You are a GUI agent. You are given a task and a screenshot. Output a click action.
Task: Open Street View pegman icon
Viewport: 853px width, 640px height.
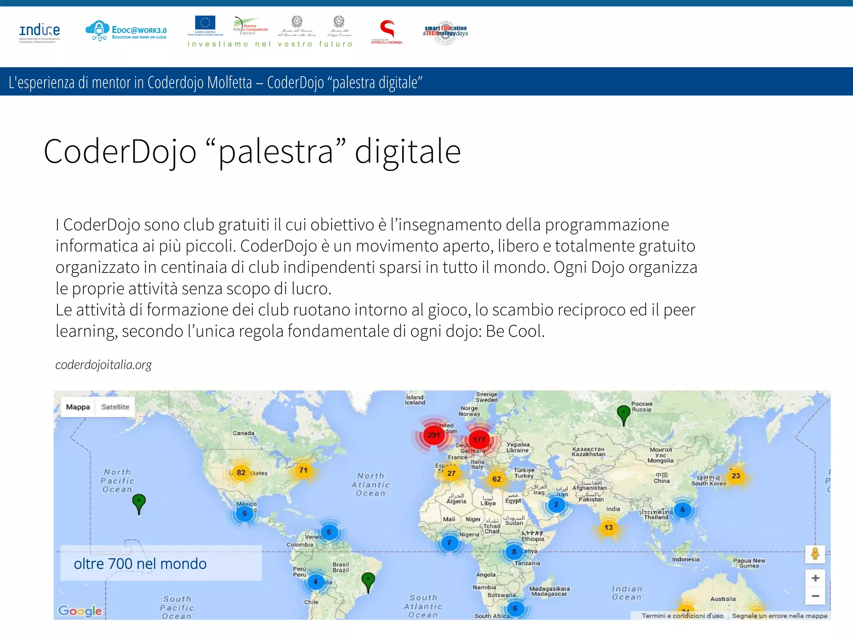pos(815,554)
